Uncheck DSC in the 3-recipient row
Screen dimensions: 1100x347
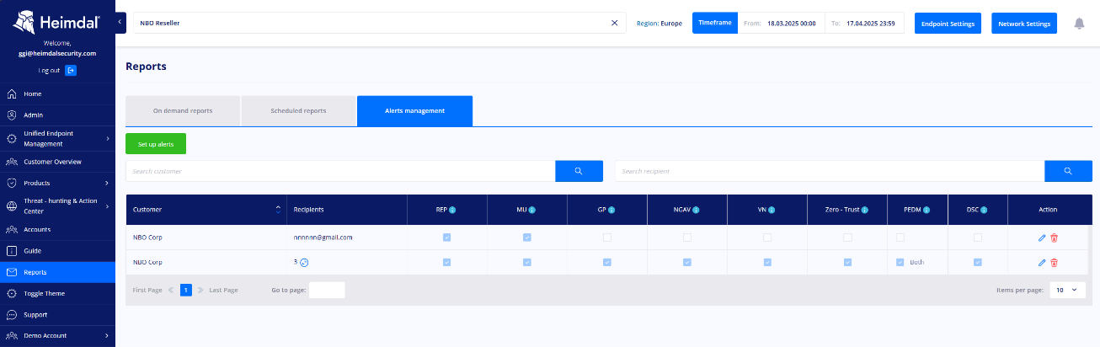point(977,262)
